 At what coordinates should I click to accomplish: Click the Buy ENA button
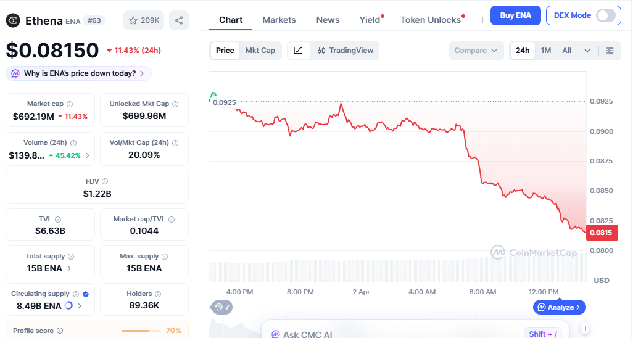(516, 15)
